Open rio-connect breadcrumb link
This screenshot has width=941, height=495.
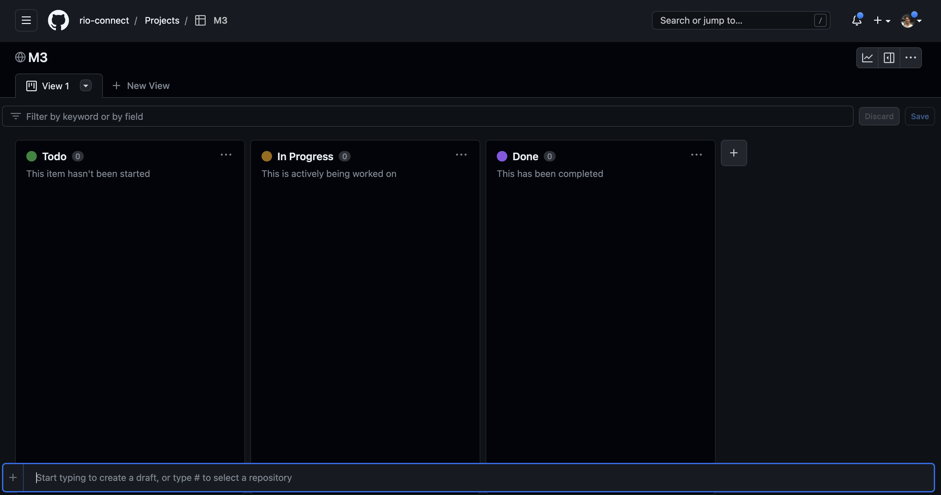104,20
